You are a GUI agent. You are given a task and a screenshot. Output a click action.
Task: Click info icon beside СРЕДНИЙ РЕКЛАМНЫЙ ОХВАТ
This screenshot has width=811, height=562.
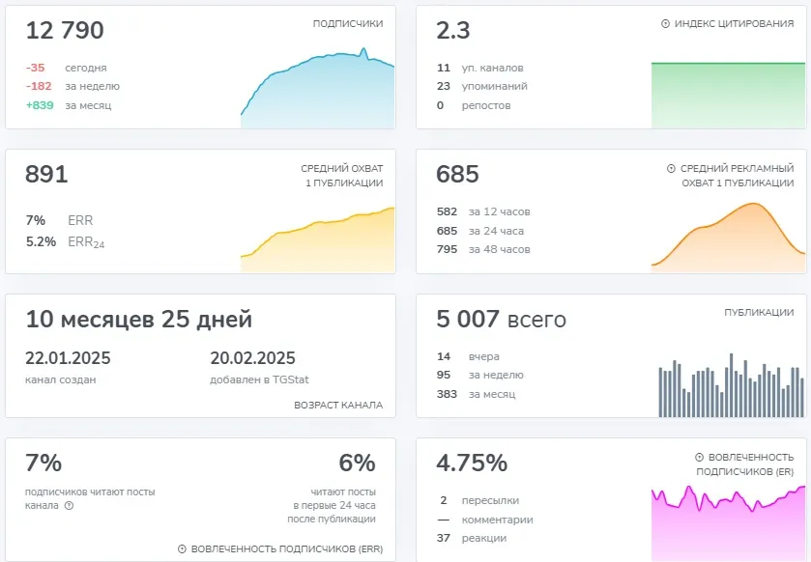(x=671, y=168)
